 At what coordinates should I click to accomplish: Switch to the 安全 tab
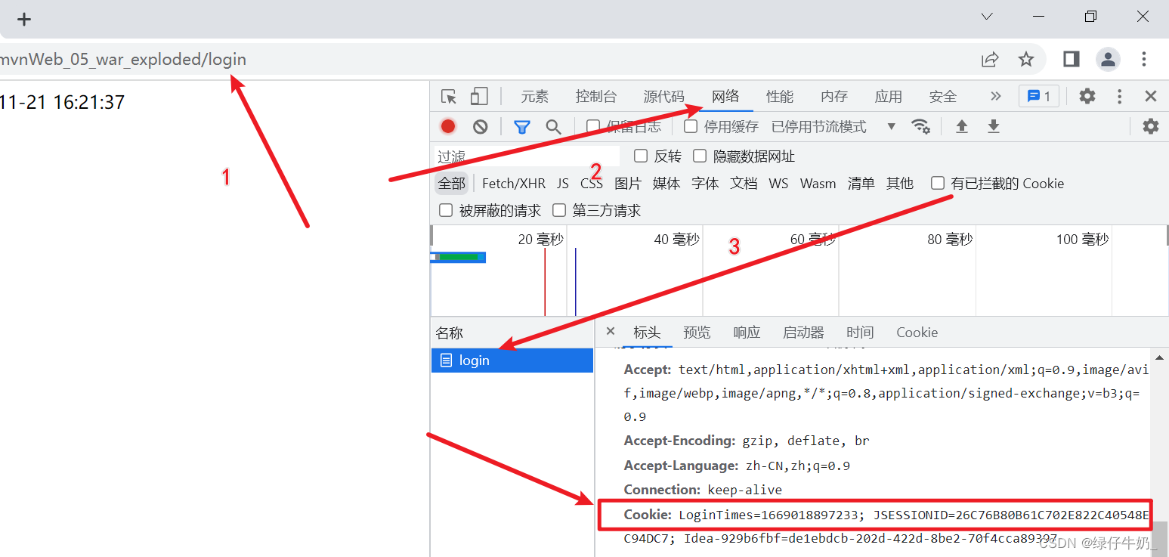click(x=943, y=97)
